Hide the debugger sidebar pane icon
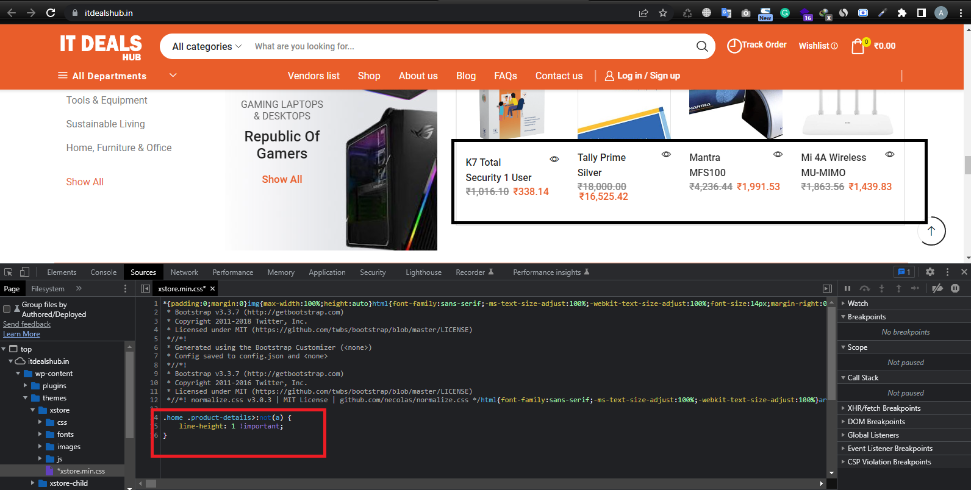 point(827,288)
